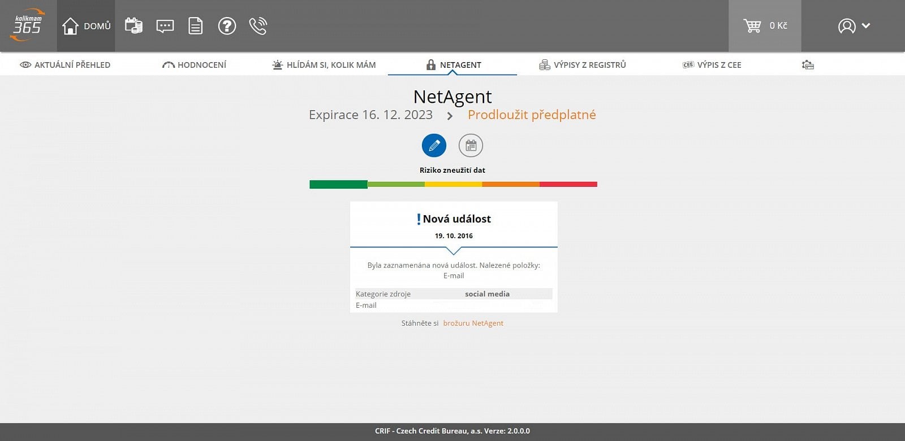Open Výpis z CEE tab
905x441 pixels.
[x=712, y=65]
